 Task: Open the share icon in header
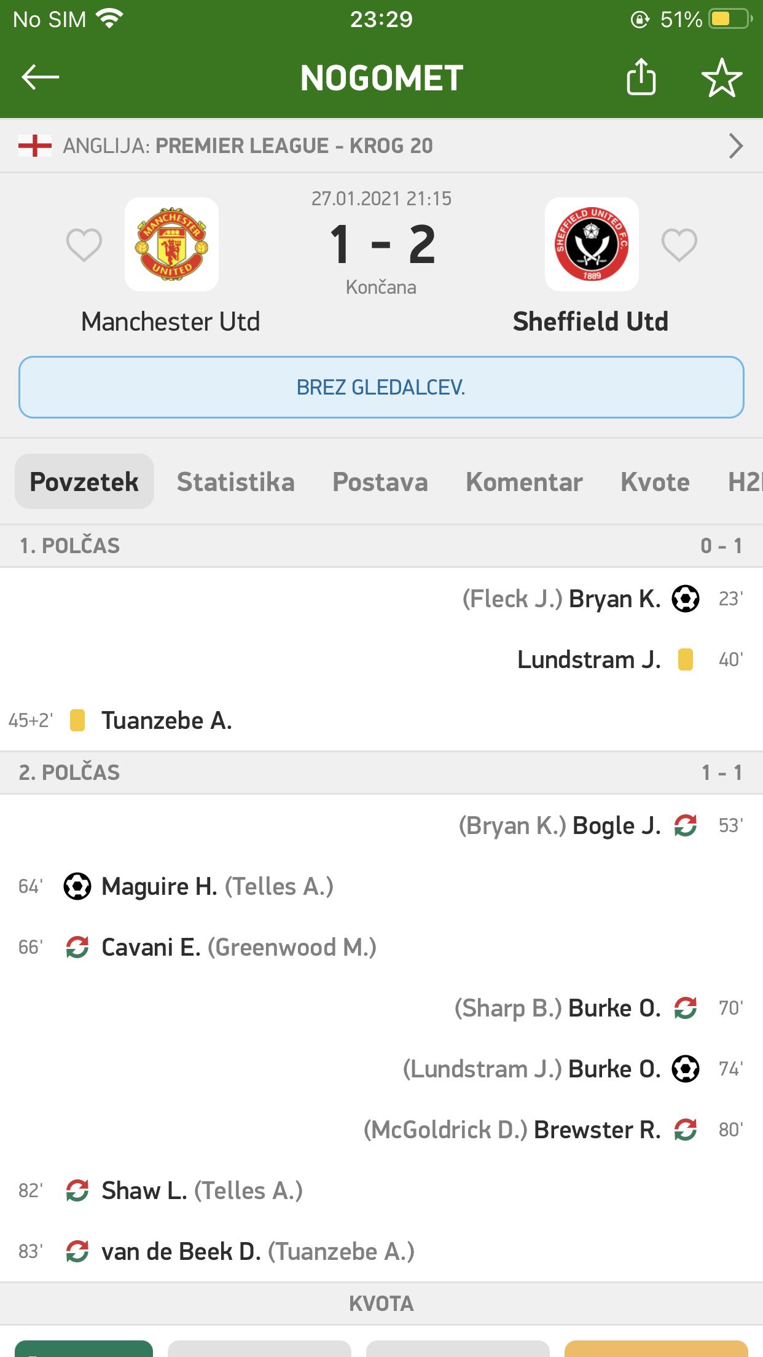(641, 77)
